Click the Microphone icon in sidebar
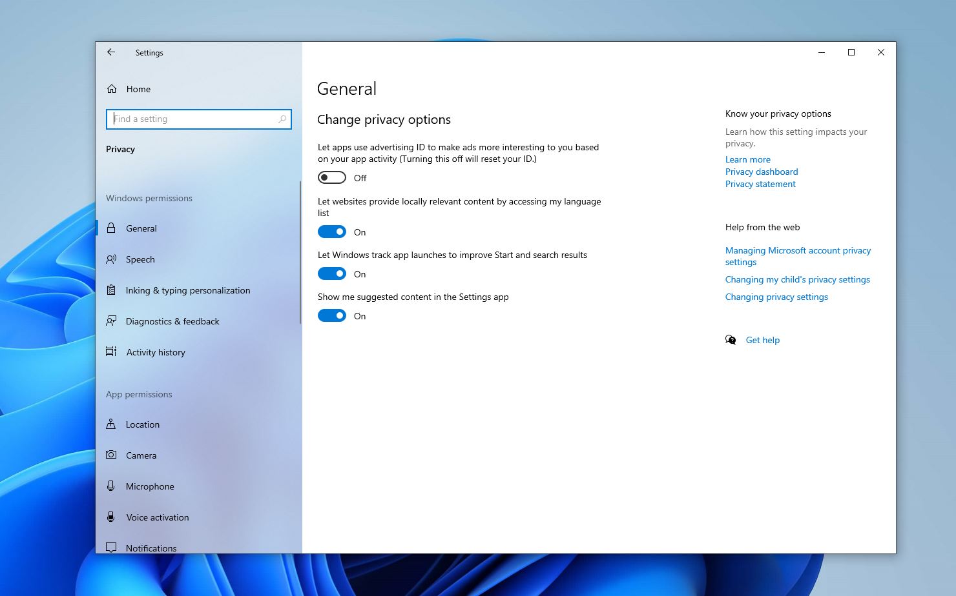This screenshot has height=596, width=956. 111,486
